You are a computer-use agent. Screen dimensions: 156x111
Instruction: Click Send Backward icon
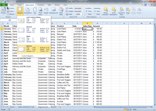114,10
